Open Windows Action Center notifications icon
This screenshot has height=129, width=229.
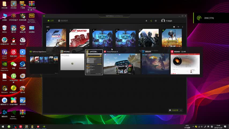[x=225, y=127]
